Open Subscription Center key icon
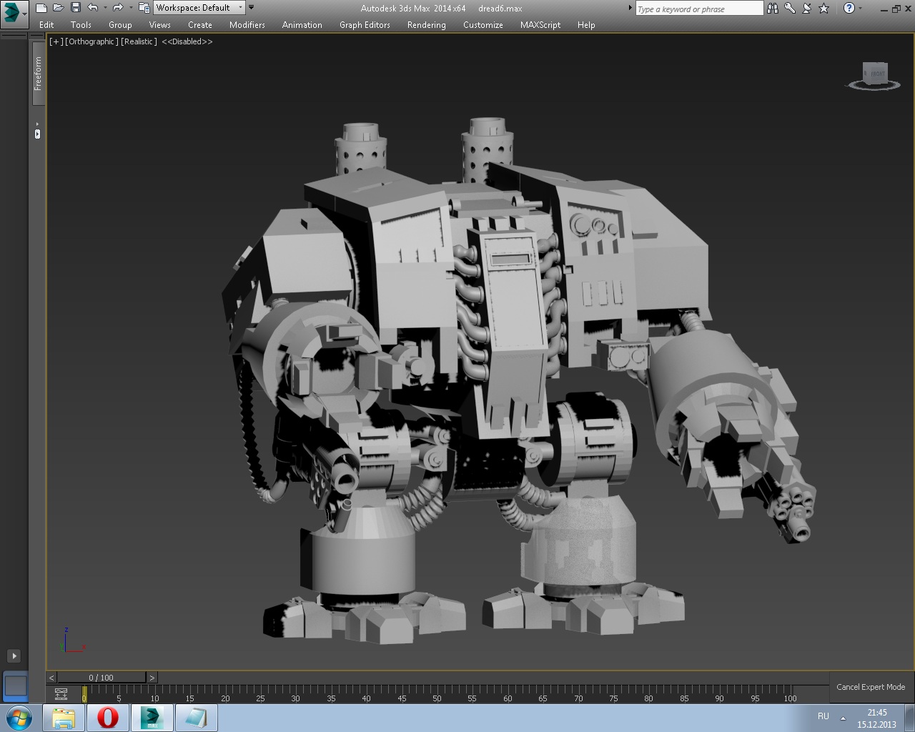Screen dimensions: 915x732 click(x=790, y=9)
